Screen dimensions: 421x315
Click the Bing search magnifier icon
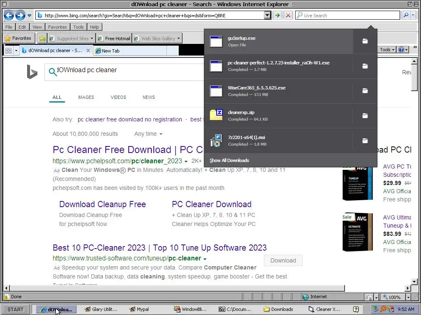[53, 72]
